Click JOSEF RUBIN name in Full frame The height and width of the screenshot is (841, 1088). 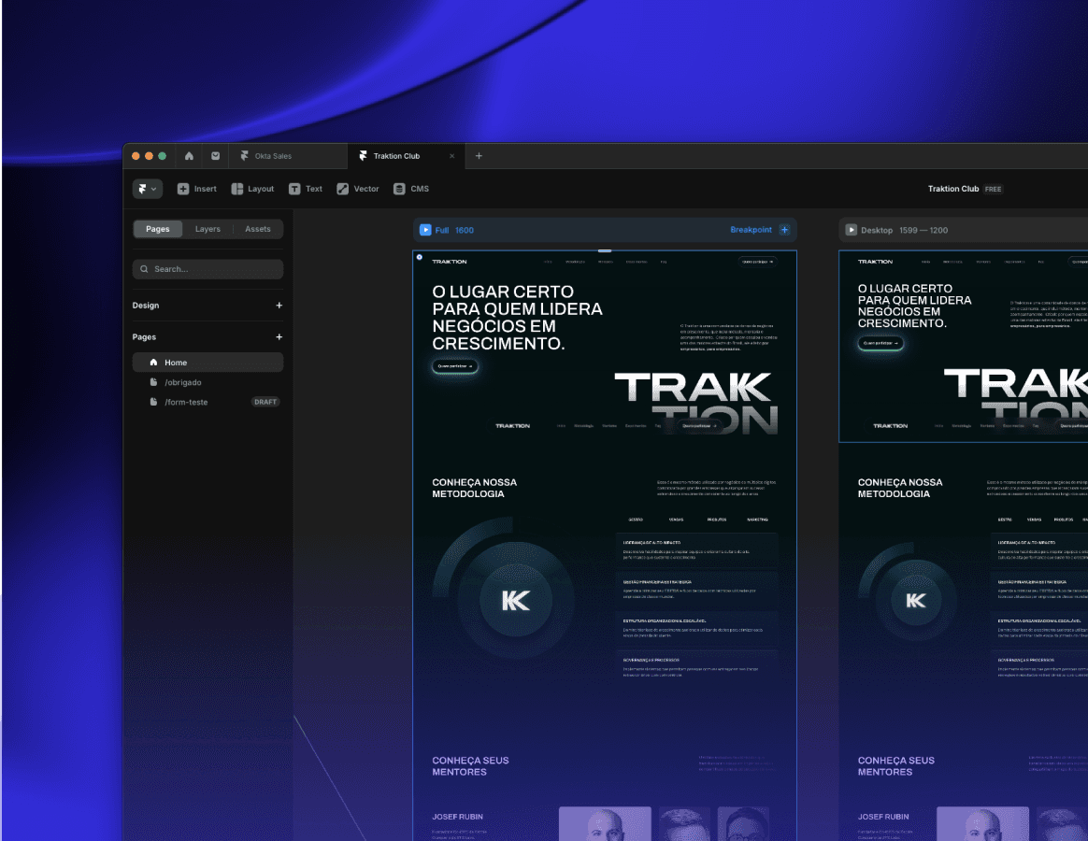tap(457, 817)
